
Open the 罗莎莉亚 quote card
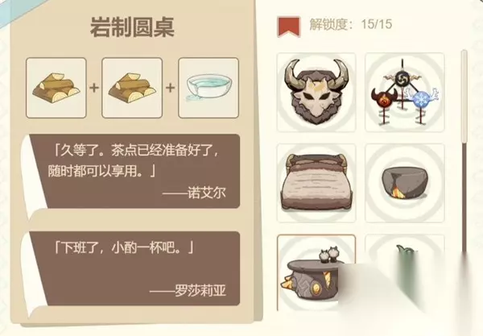(x=134, y=268)
